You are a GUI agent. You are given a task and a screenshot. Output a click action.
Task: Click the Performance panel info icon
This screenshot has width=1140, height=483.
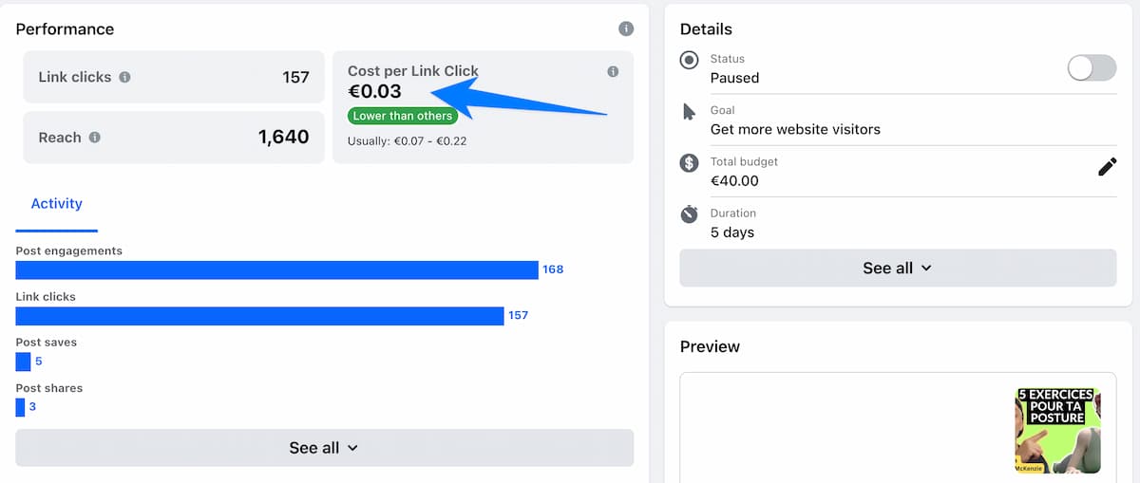coord(626,28)
